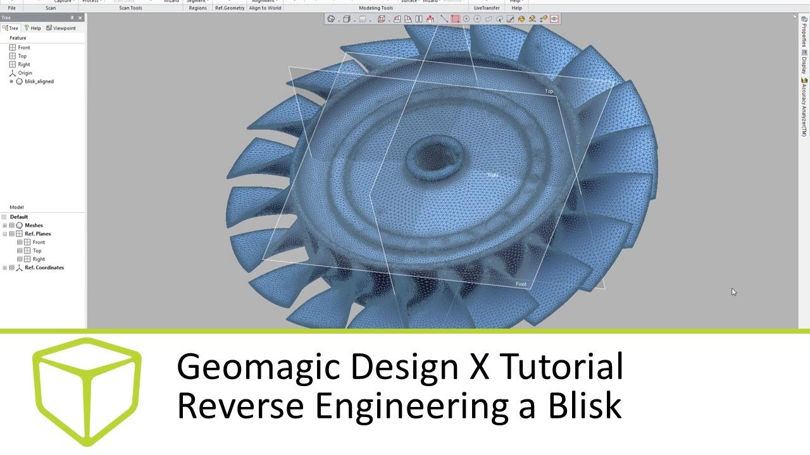Select the freehand lasso selection icon

489,19
